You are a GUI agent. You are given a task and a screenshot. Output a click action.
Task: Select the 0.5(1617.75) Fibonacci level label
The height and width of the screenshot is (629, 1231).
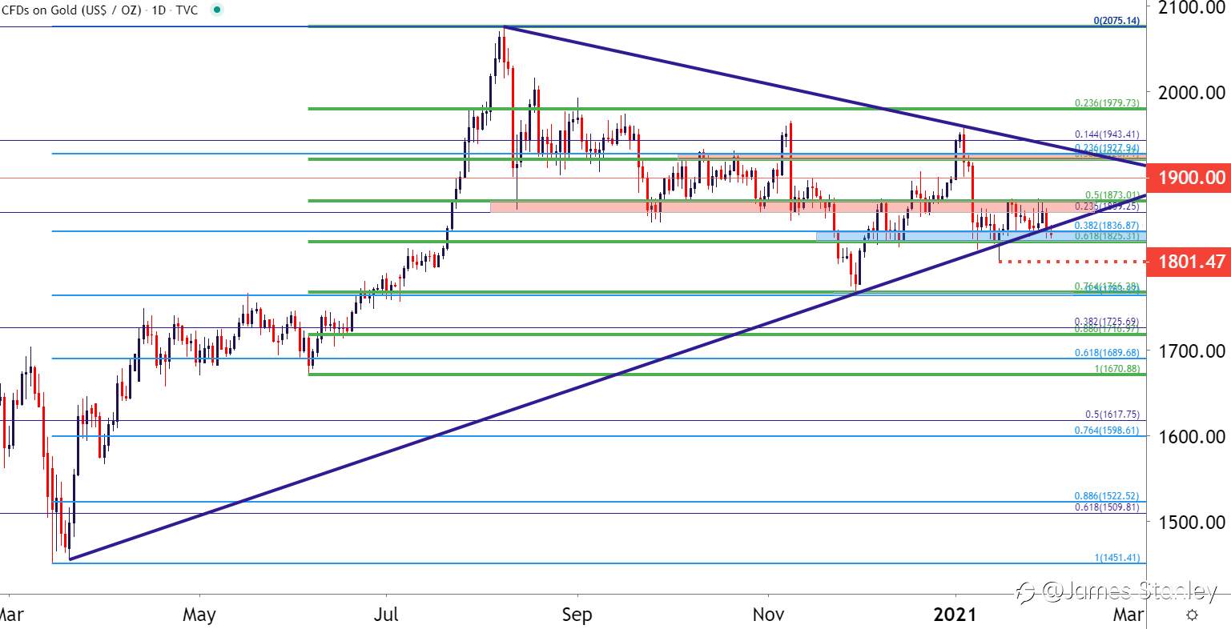point(1112,415)
